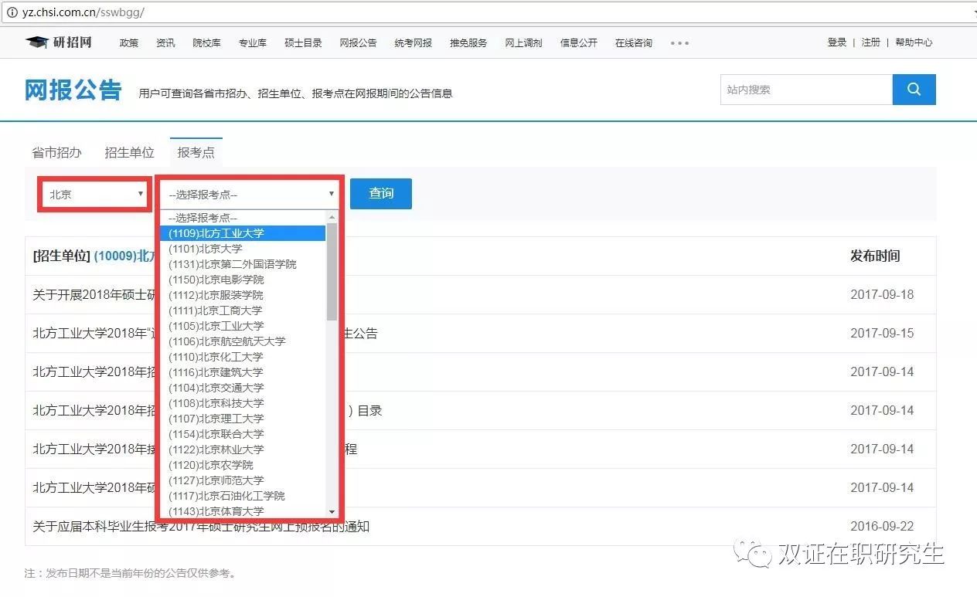Click the dropdown list scroll-up arrow
977x597 pixels.
coord(332,218)
